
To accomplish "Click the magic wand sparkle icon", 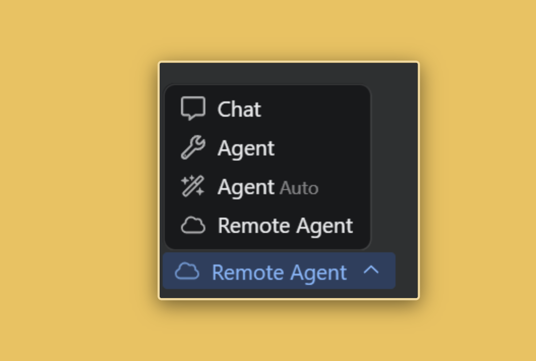I will (193, 186).
